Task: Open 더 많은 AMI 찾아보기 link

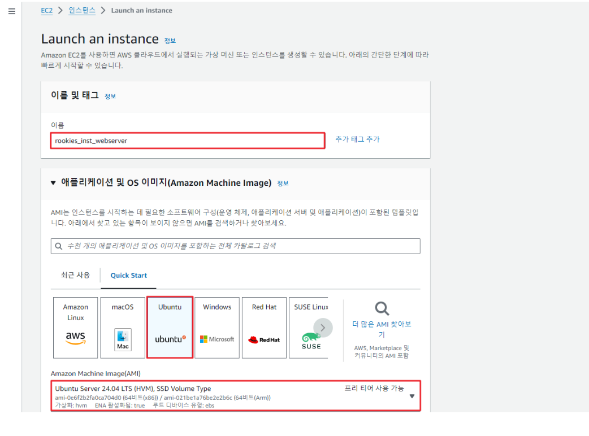Action: tap(382, 329)
